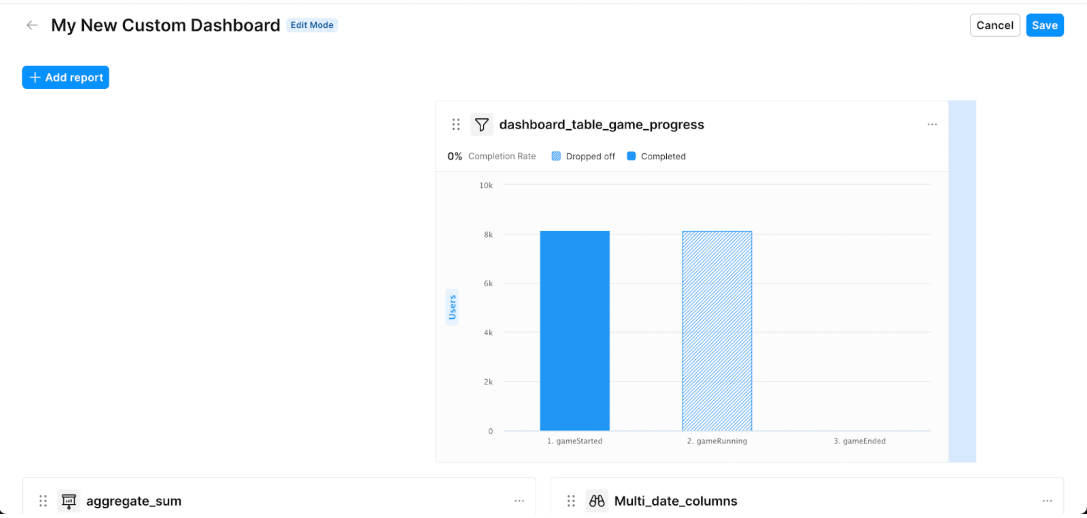Grab the drag handle of the dashboard_table_game_progress card
Screen dimensions: 1087x518
tap(456, 125)
